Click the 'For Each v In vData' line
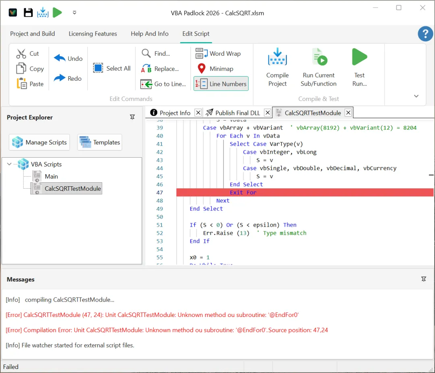 pos(248,136)
